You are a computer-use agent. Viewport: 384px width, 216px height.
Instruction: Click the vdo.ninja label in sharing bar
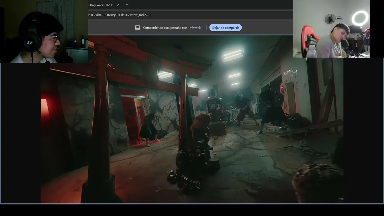(196, 28)
